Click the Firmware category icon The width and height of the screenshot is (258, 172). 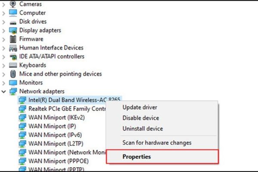pos(13,39)
